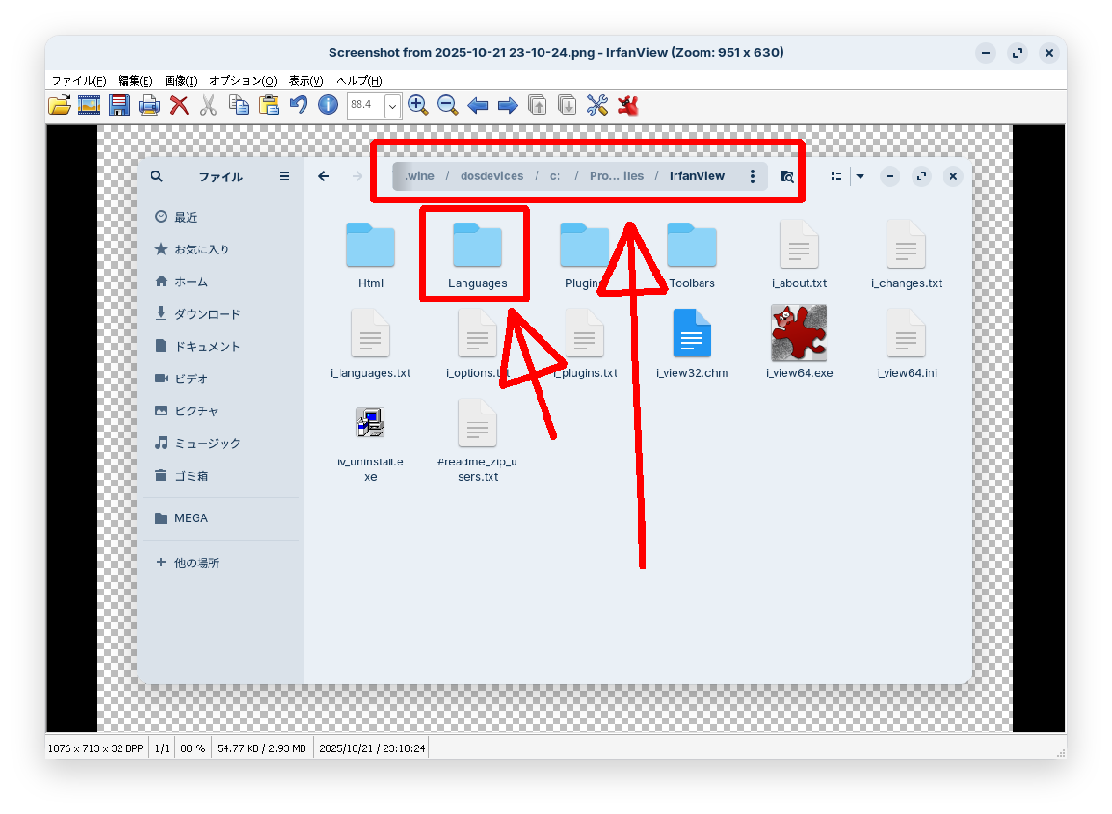This screenshot has width=1112, height=814.
Task: Click the Zoom in magnifier icon
Action: 417,105
